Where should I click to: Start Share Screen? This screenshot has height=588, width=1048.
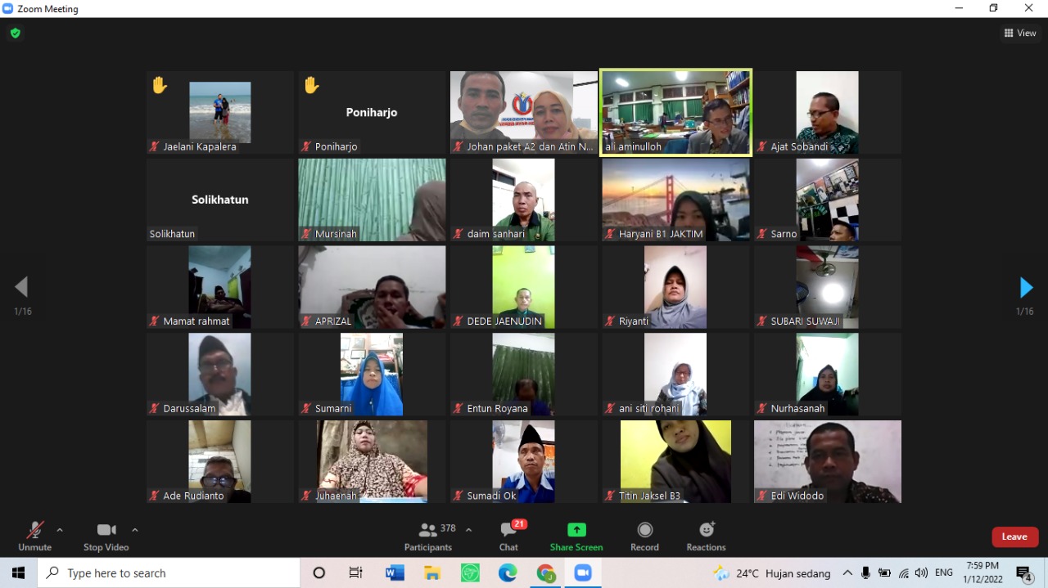576,536
